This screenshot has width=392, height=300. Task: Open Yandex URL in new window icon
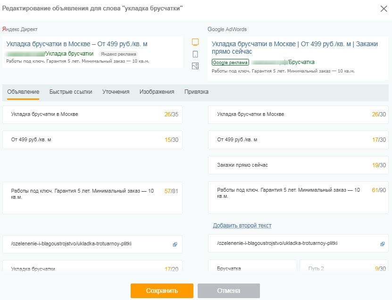coord(175,244)
